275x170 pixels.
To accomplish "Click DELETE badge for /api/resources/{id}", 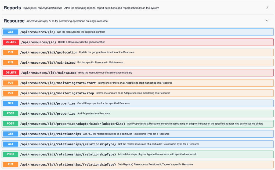I will coord(11,42).
